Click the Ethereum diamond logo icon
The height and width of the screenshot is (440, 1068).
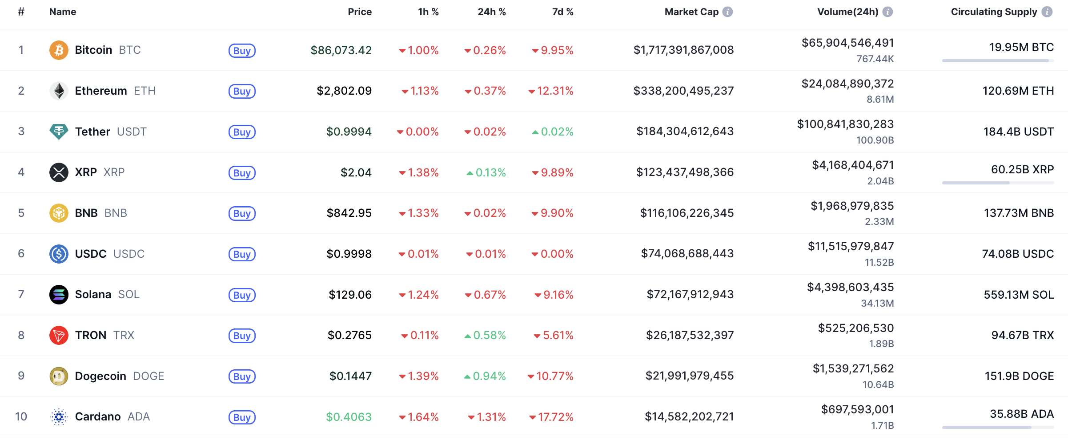[x=59, y=91]
